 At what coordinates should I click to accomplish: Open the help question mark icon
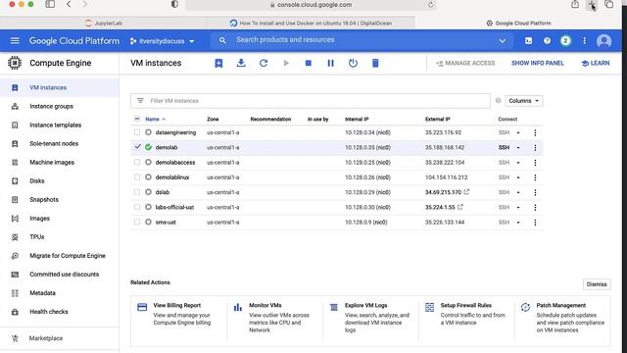coord(547,41)
